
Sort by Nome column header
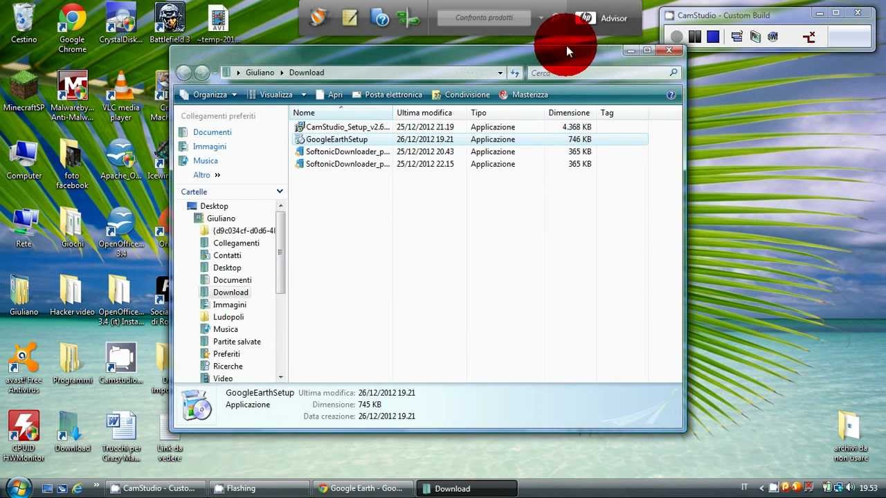click(x=341, y=113)
